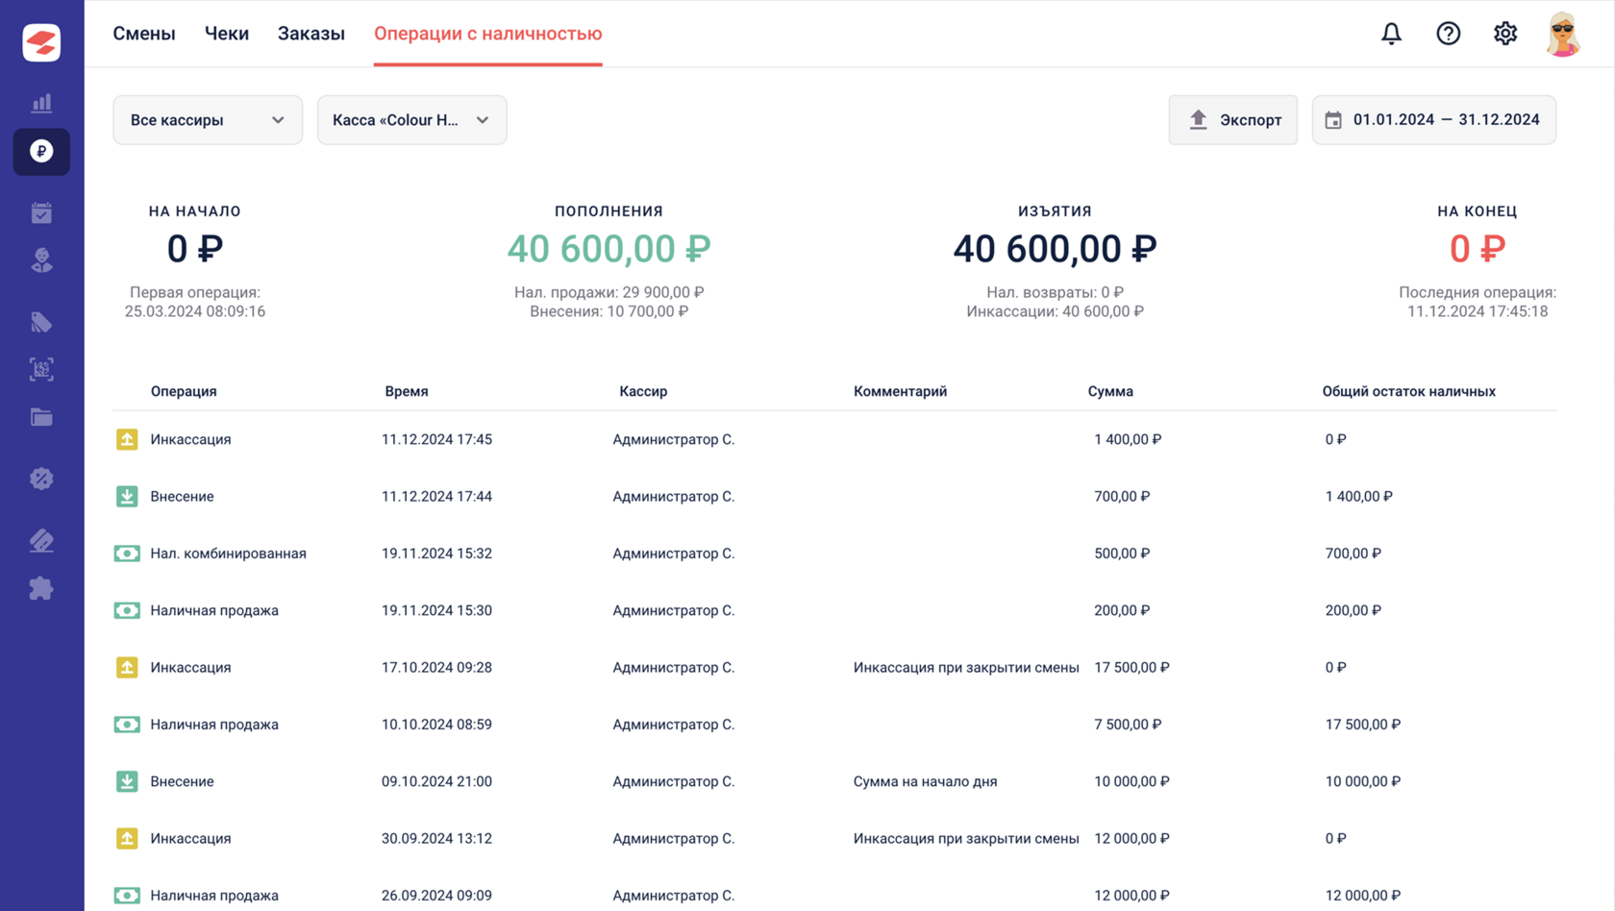Click the help question mark icon

pos(1448,34)
